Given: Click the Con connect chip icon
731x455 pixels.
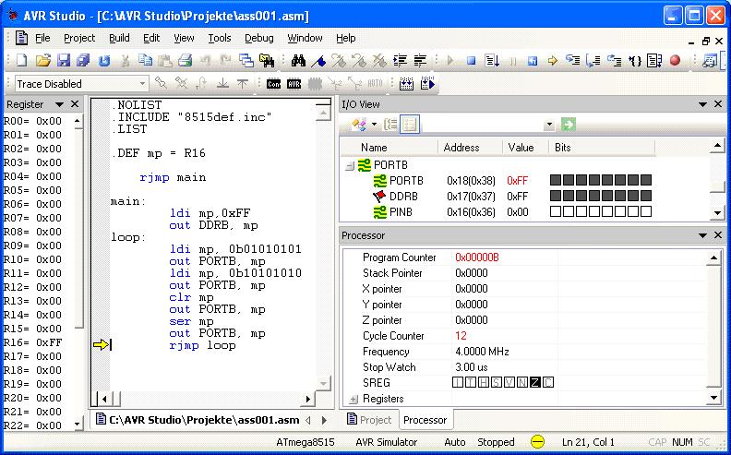Looking at the screenshot, I should pyautogui.click(x=273, y=84).
